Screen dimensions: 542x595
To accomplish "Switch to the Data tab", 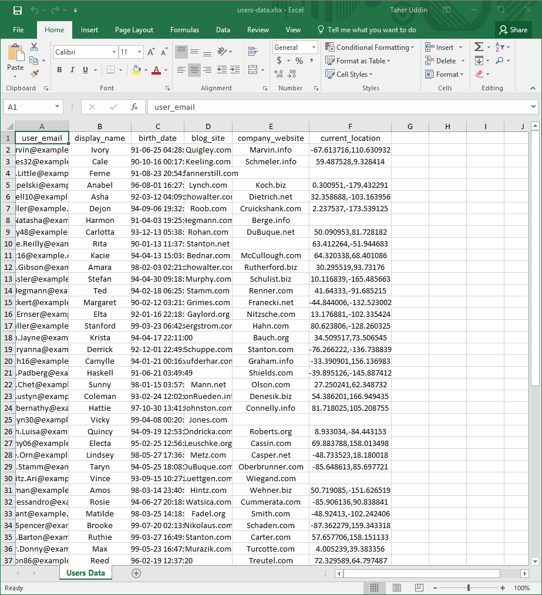I will (x=223, y=30).
